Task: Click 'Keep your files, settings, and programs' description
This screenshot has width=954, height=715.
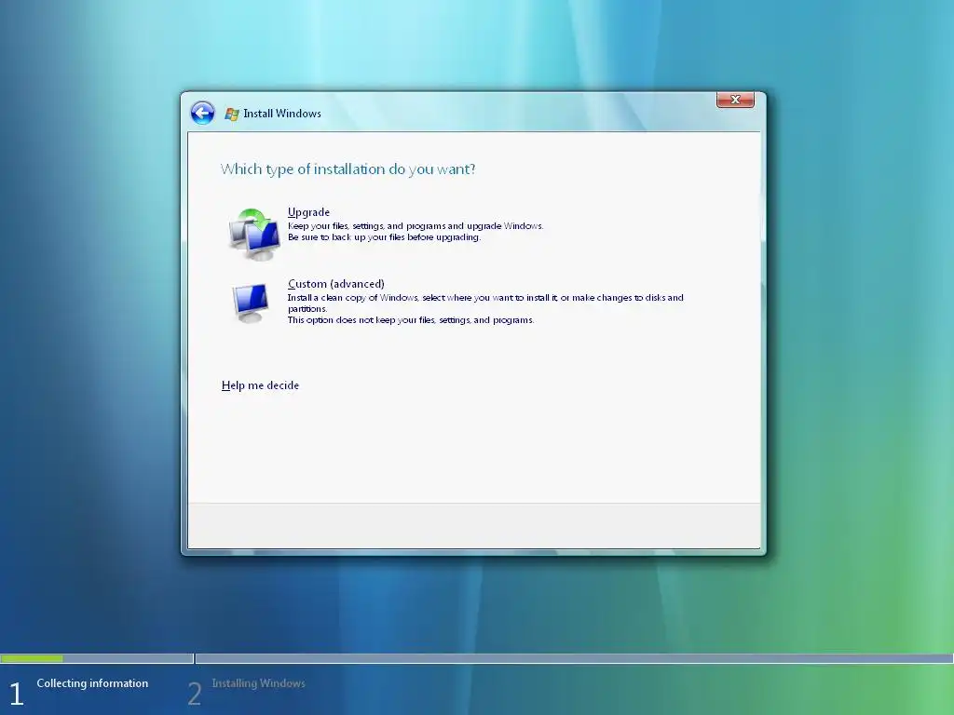Action: 416,226
